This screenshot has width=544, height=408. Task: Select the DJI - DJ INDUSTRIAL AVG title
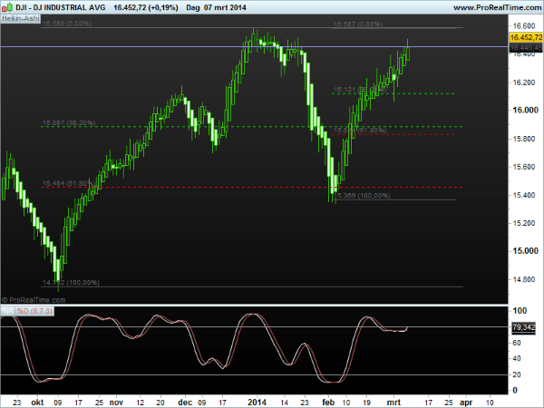pos(61,7)
